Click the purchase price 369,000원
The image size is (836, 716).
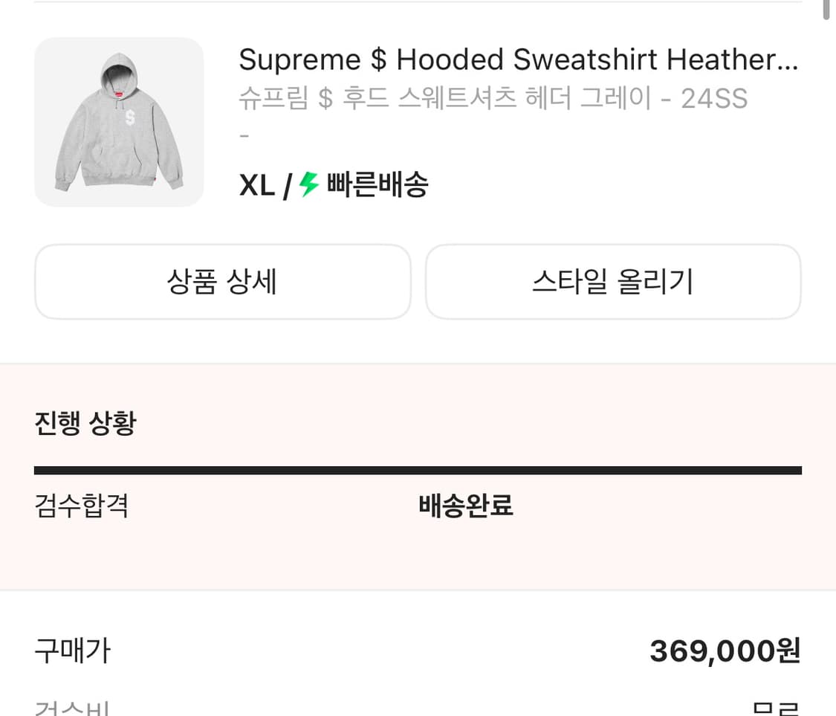(723, 651)
